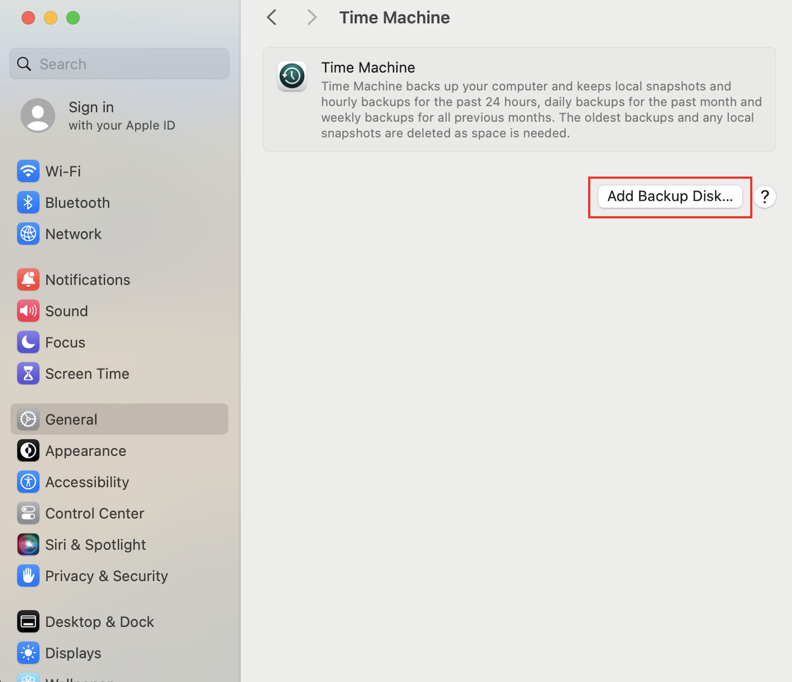The image size is (792, 682).
Task: Select Screen Time hourglass icon
Action: pyautogui.click(x=28, y=373)
